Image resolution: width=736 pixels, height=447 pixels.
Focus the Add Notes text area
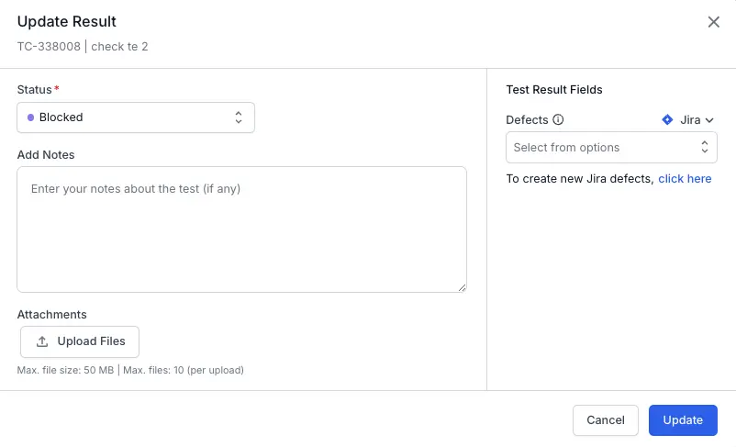point(241,229)
